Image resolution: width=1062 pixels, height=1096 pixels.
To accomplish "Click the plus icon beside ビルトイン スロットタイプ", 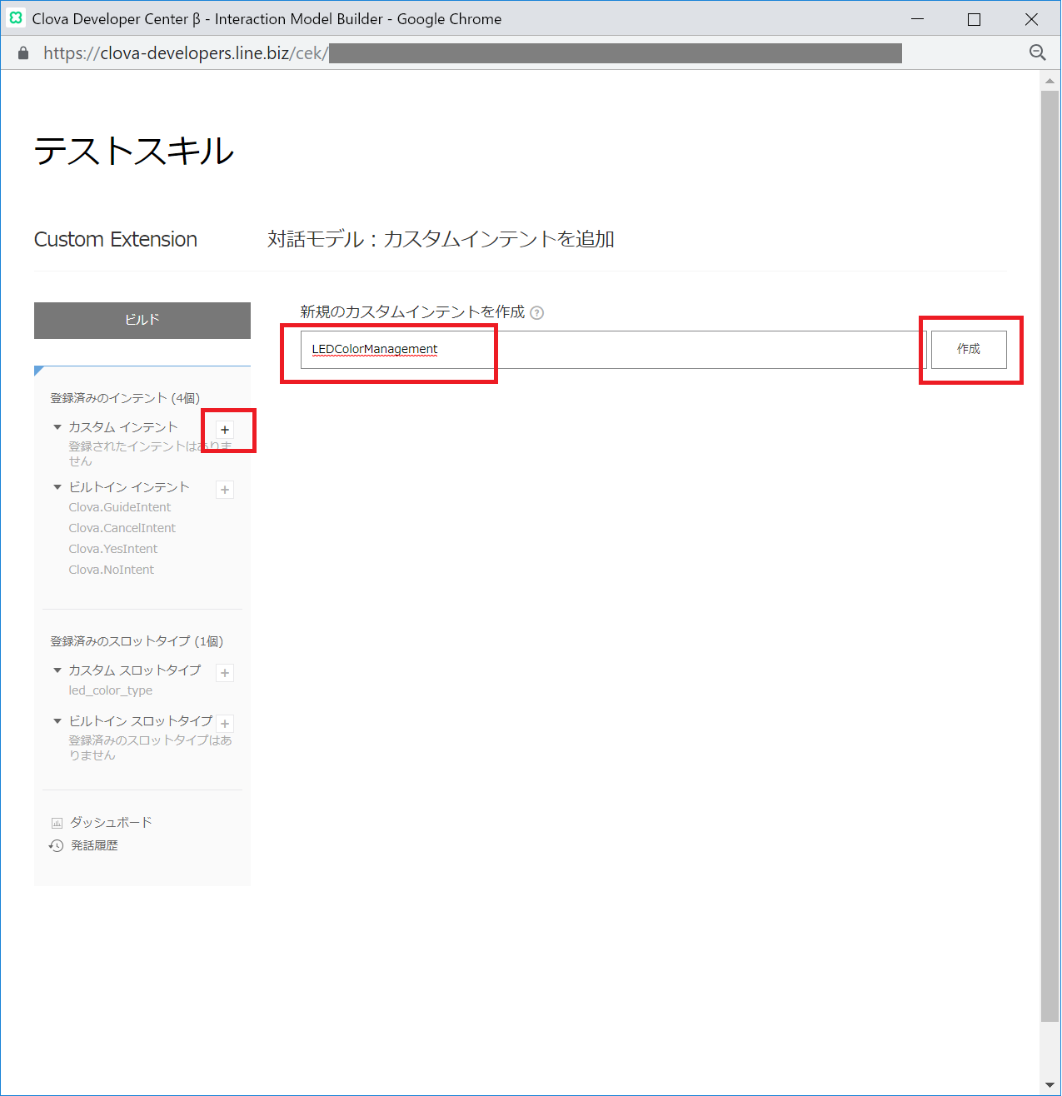I will [225, 724].
